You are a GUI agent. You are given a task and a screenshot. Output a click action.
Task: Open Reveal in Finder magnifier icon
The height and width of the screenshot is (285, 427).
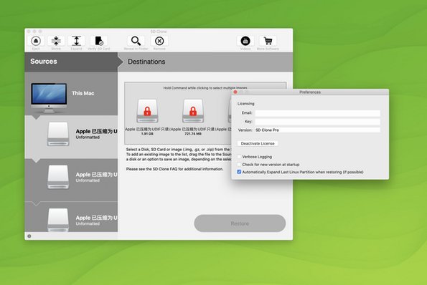136,41
